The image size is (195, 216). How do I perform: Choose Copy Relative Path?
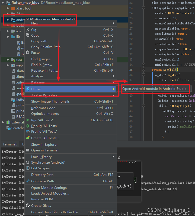pos(71,47)
